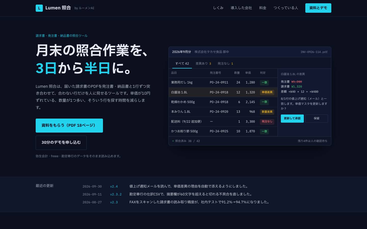This screenshot has width=367, height=229.
Task: Click the 保留 button
Action: pyautogui.click(x=317, y=119)
